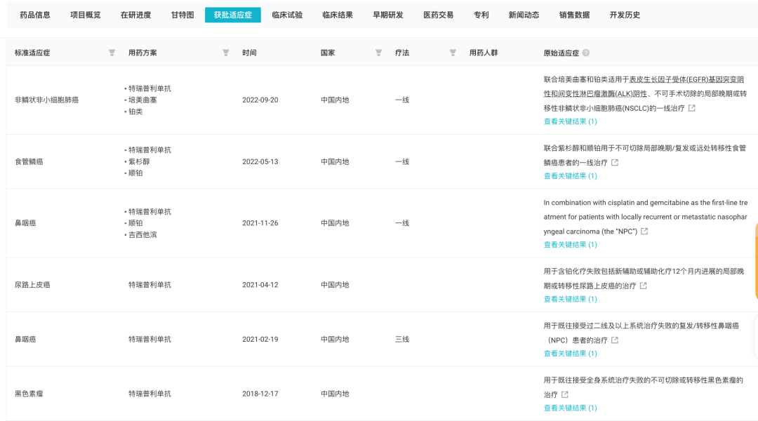The image size is (758, 421).
Task: Click the 2021-04-12 date cell
Action: [260, 285]
